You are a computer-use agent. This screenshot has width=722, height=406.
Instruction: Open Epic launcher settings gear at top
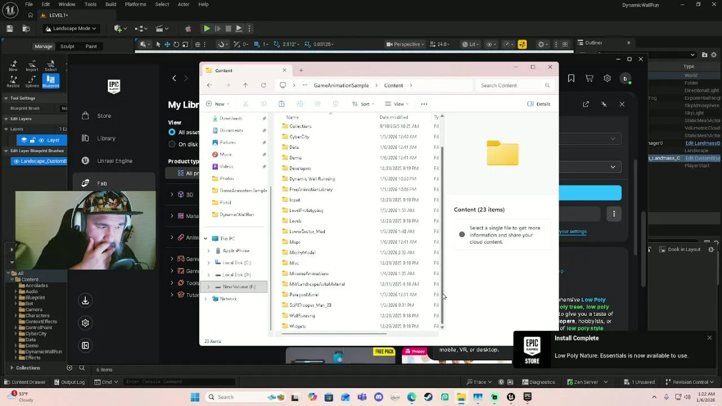click(607, 78)
